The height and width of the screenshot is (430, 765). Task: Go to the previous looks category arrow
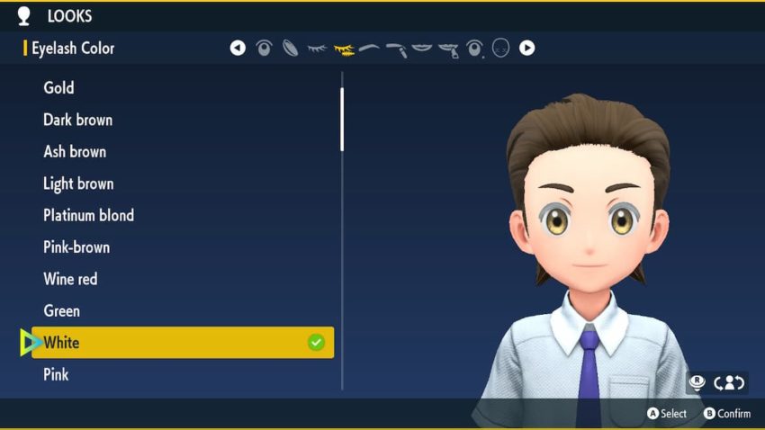[x=238, y=48]
